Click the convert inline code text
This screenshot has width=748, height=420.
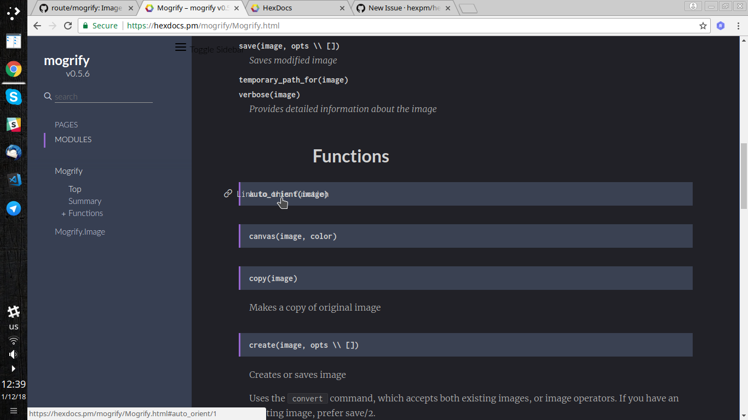tap(307, 399)
